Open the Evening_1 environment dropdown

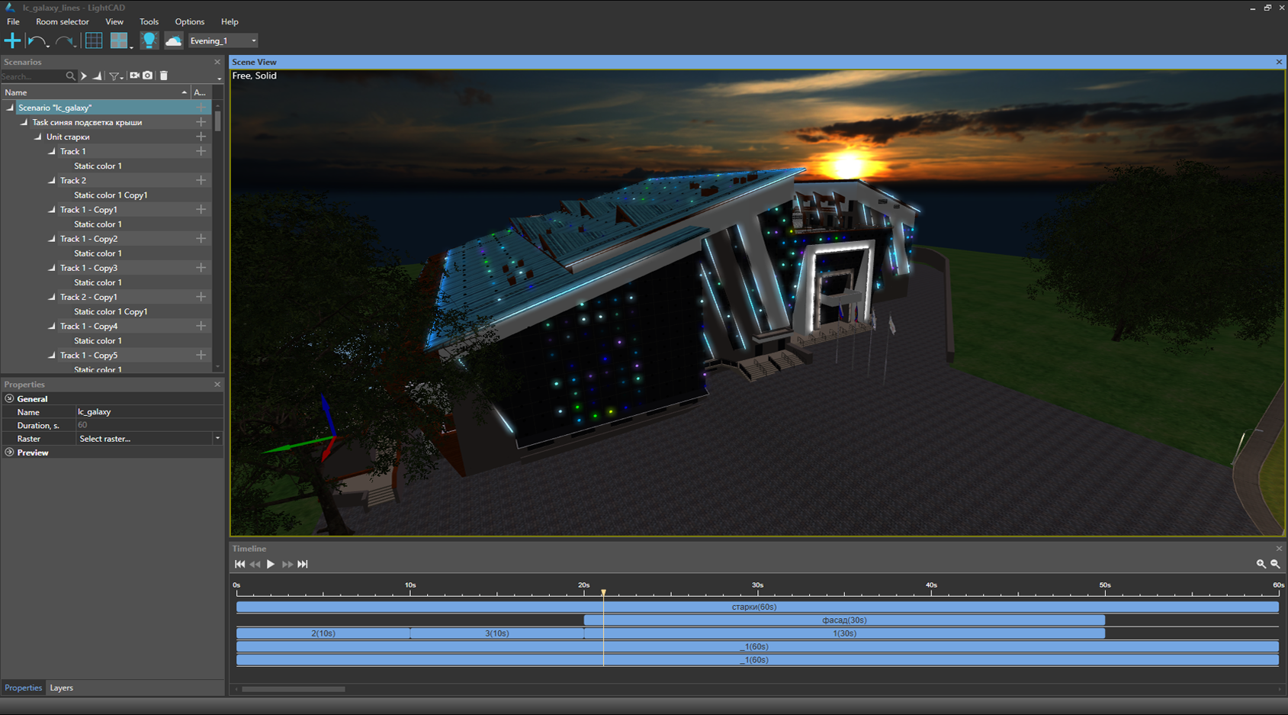[x=223, y=41]
